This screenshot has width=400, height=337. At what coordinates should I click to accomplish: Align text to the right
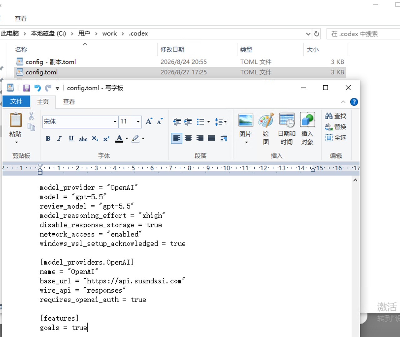tap(200, 138)
